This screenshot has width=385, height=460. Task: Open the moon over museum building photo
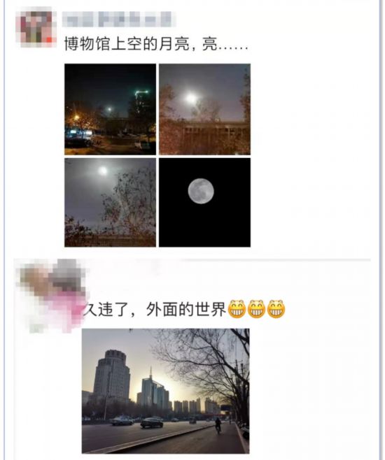pyautogui.click(x=204, y=109)
